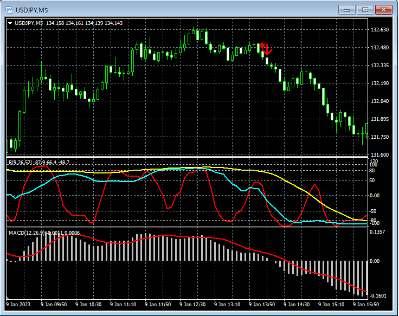Click the 9 Jan 15:50 time label
This screenshot has height=316, width=399.
pos(365,305)
